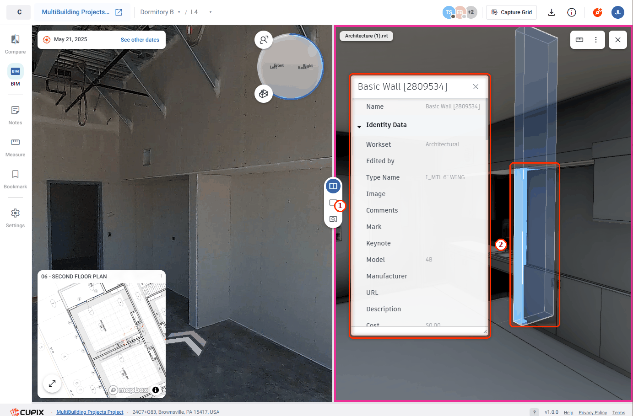Image resolution: width=633 pixels, height=416 pixels.
Task: Click the C home logo button
Action: coord(19,12)
